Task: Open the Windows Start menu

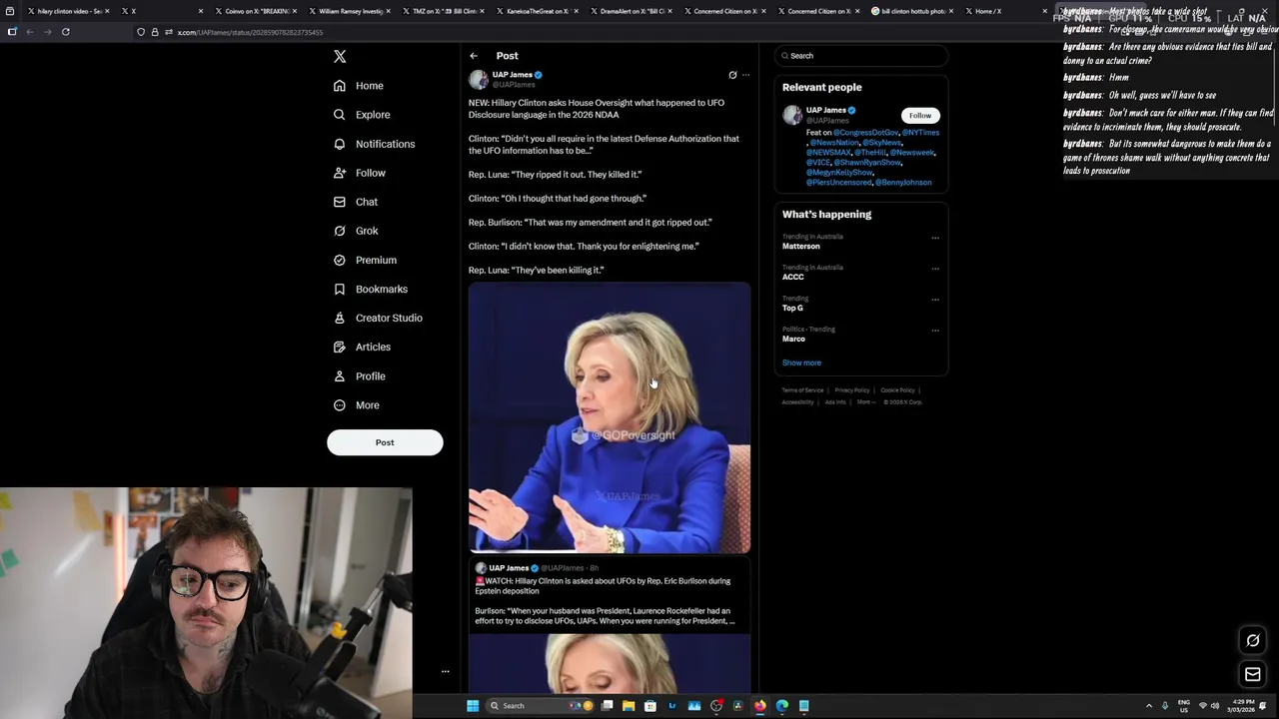Action: click(x=473, y=706)
